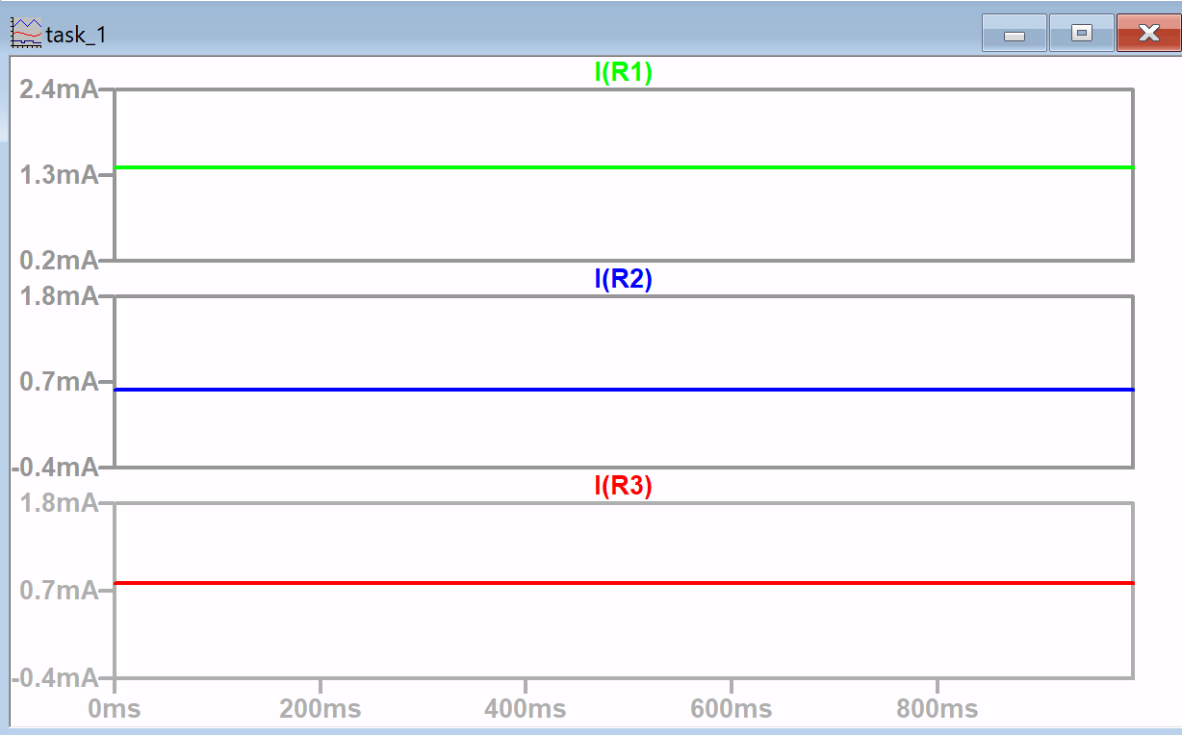
Task: Click the 0.7mA axis label in I(R2) pane
Action: tap(59, 382)
